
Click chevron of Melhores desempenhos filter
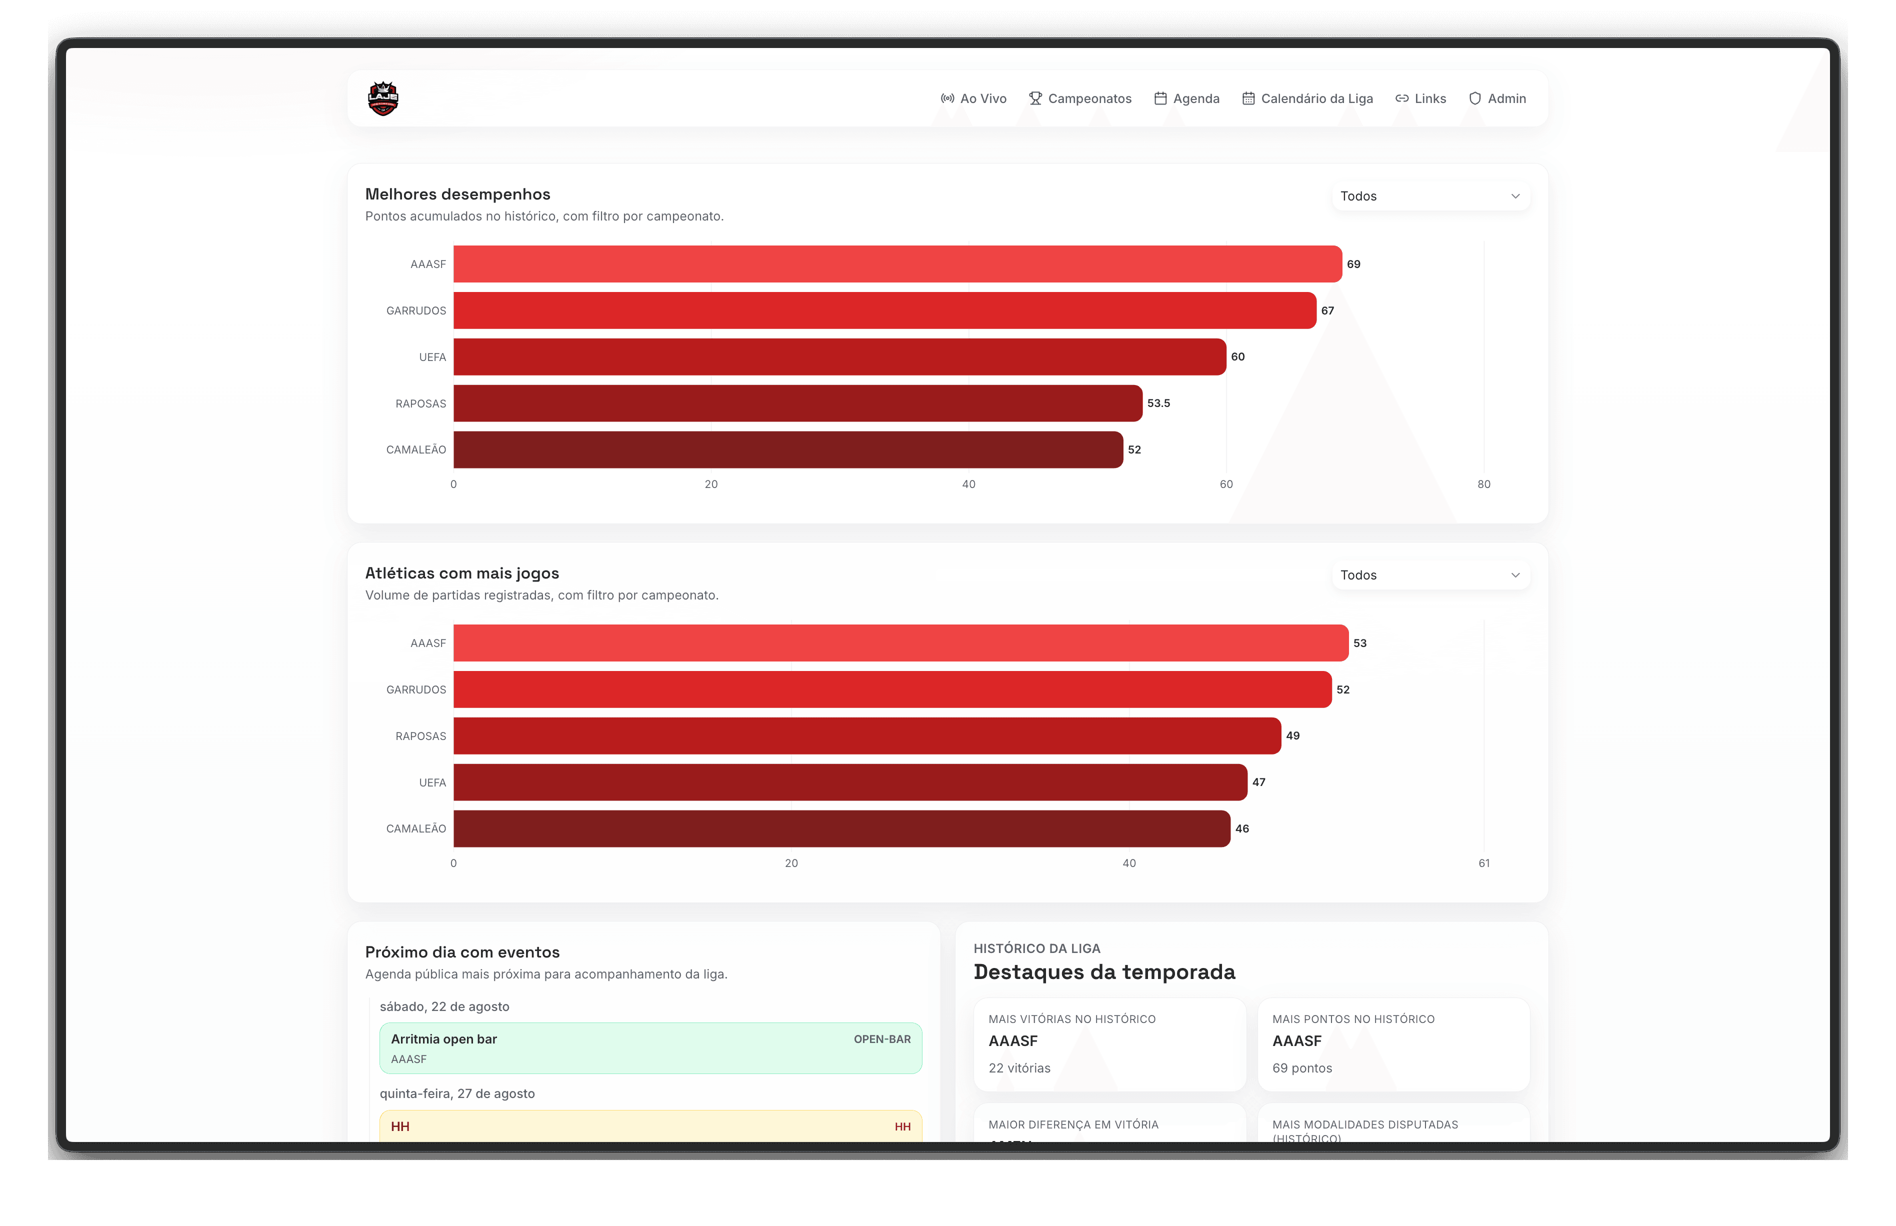(x=1514, y=196)
